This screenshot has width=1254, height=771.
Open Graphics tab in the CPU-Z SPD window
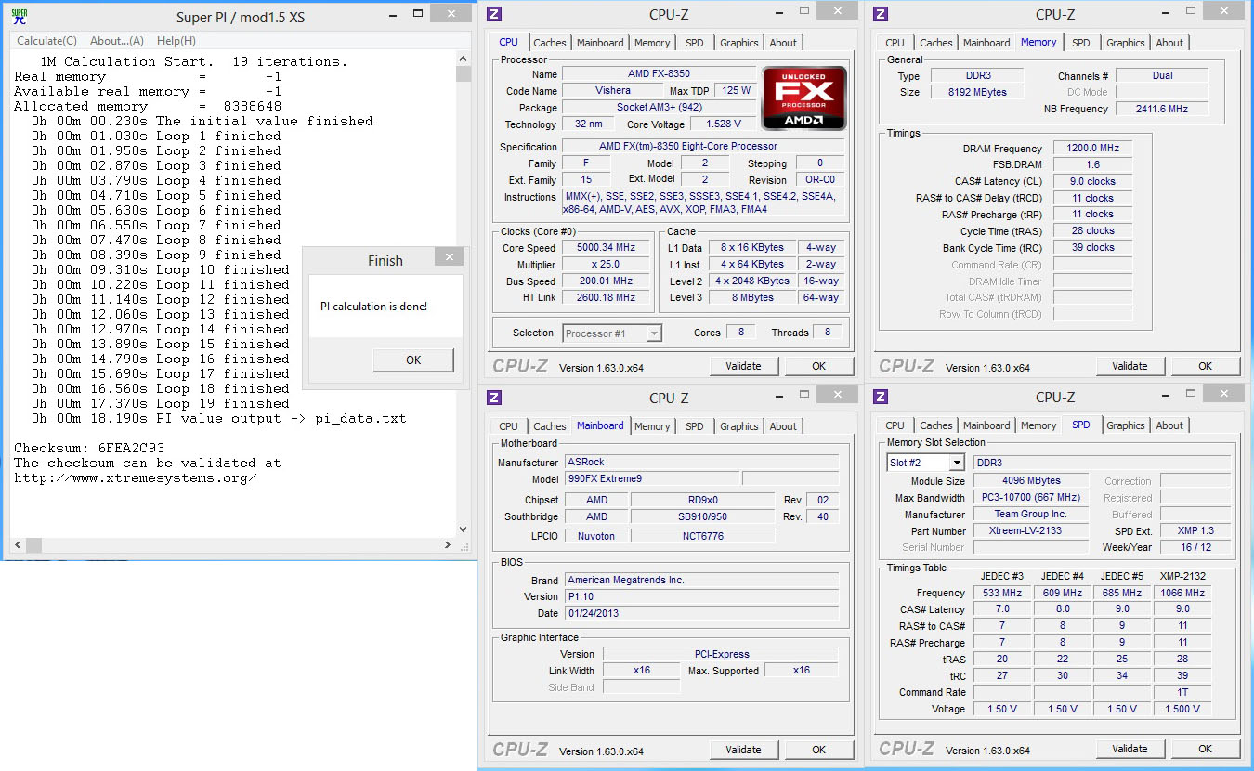pos(1126,426)
